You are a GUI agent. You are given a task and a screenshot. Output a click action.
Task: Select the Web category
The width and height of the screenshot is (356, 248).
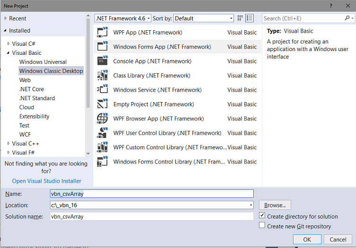click(25, 80)
